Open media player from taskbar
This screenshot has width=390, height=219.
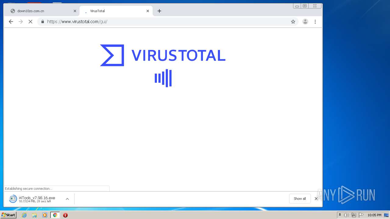[x=45, y=215]
